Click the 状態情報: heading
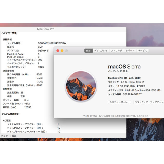This screenshot has width=164, height=164. point(7,89)
